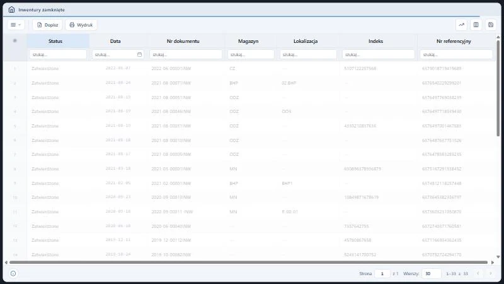Sort by the Indeks column header
The width and height of the screenshot is (504, 284).
375,41
